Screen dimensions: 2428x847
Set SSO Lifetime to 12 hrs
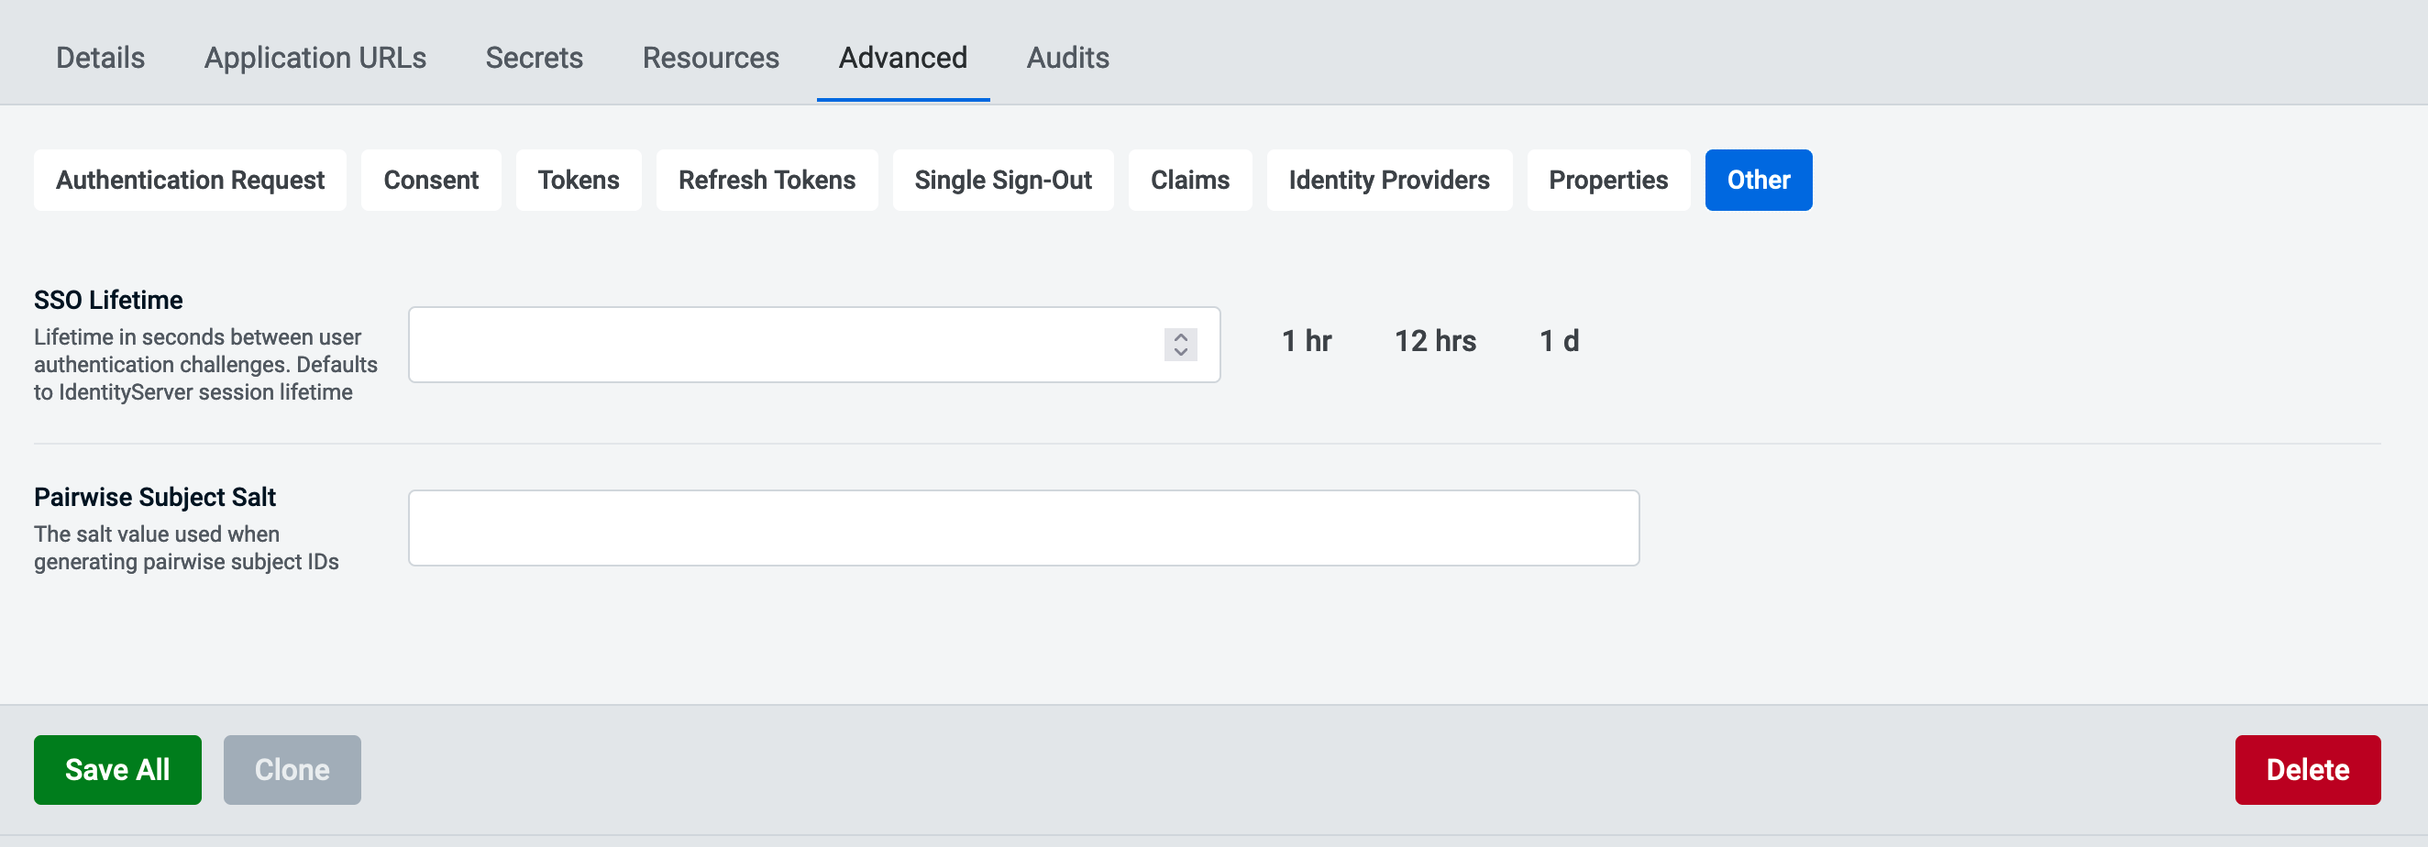(x=1436, y=341)
